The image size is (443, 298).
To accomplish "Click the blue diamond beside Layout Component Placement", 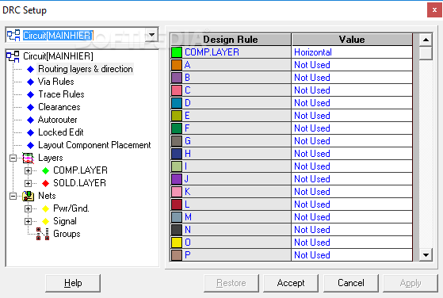I will pyautogui.click(x=31, y=146).
